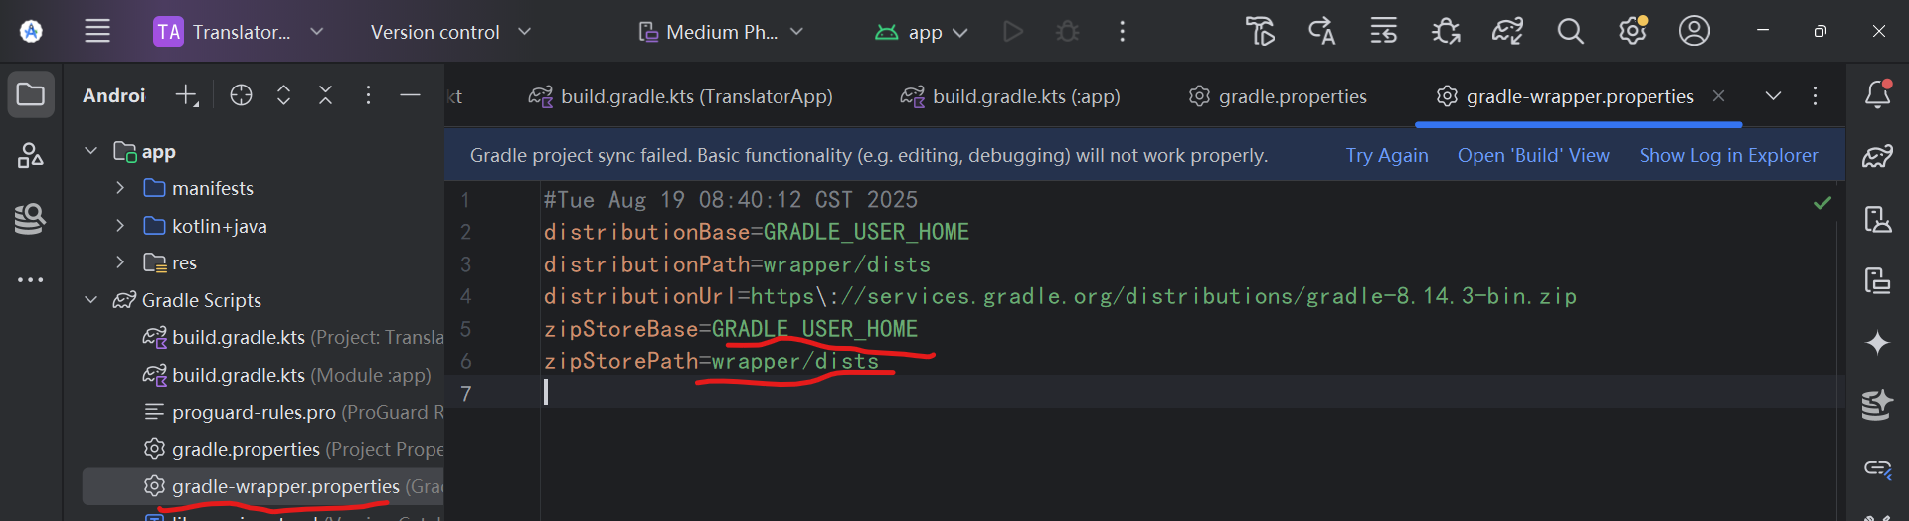1909x521 pixels.
Task: Open project panel options menu
Action: tap(368, 95)
